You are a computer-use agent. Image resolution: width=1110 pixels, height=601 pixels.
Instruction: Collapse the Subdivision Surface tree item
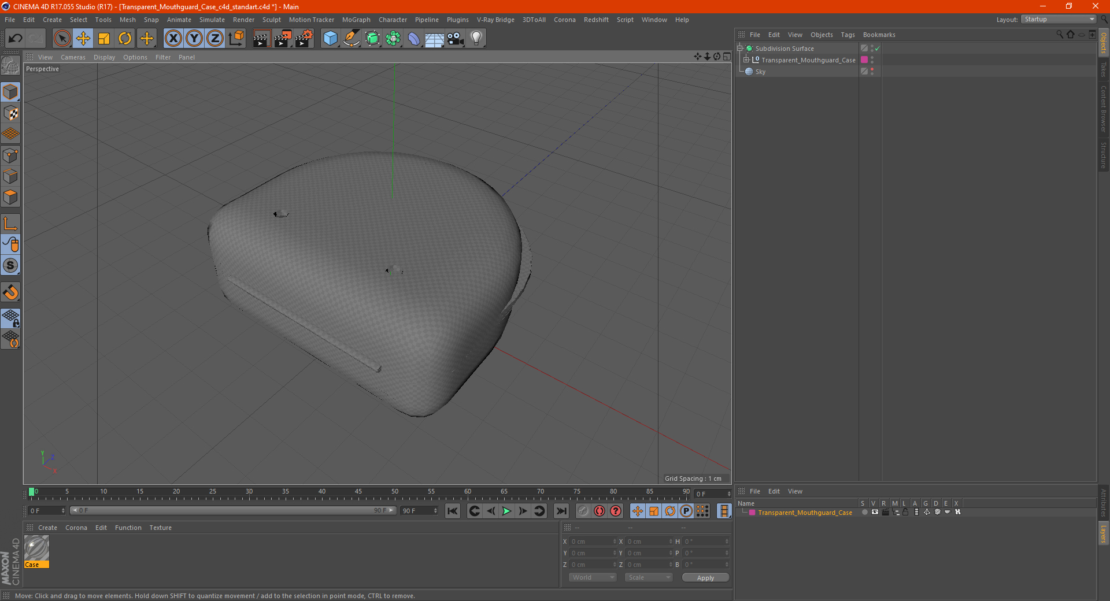click(x=739, y=49)
